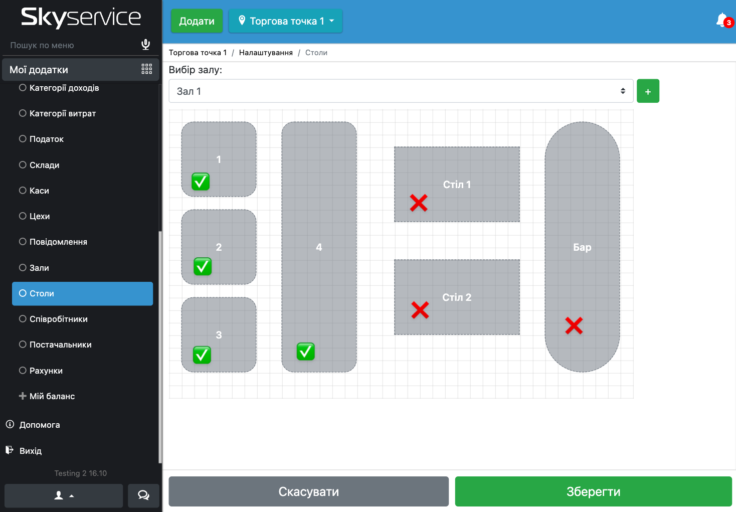The width and height of the screenshot is (736, 512).
Task: Click the red cross on Стіл 1
Action: coord(419,203)
